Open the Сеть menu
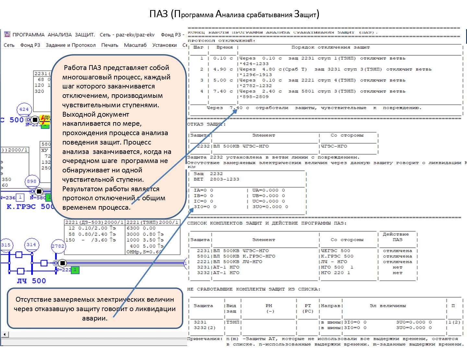Image resolution: width=467 pixels, height=350 pixels. (x=9, y=45)
